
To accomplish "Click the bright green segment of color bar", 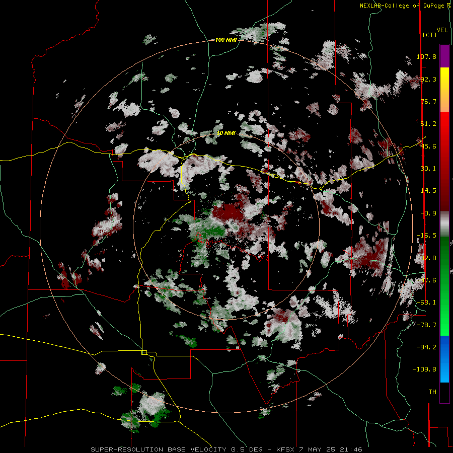I will [x=444, y=312].
